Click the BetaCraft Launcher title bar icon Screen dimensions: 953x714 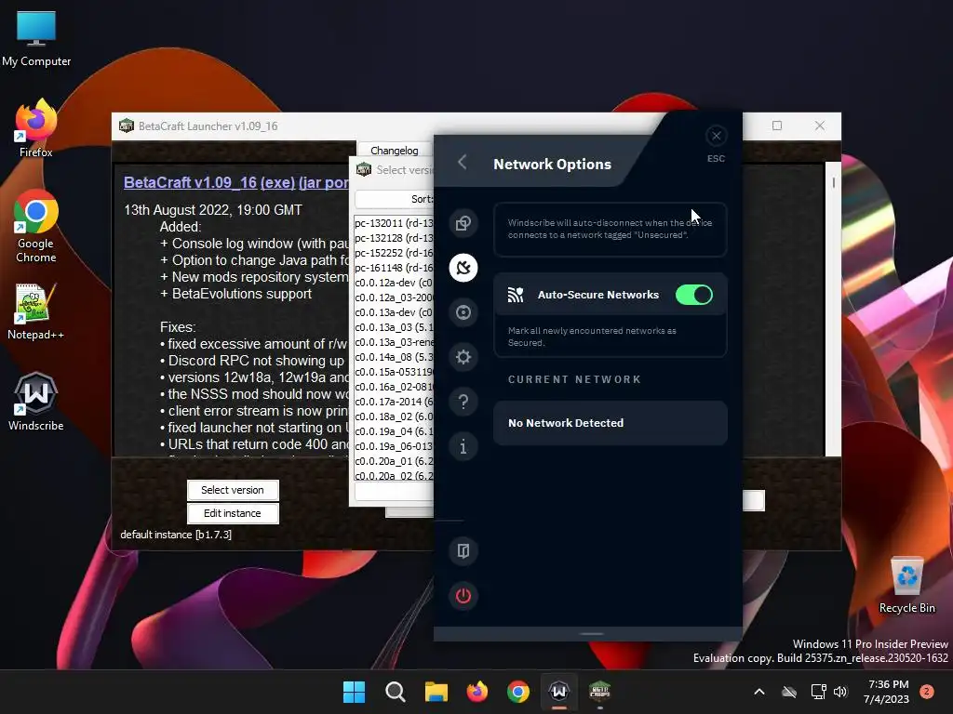pos(127,126)
